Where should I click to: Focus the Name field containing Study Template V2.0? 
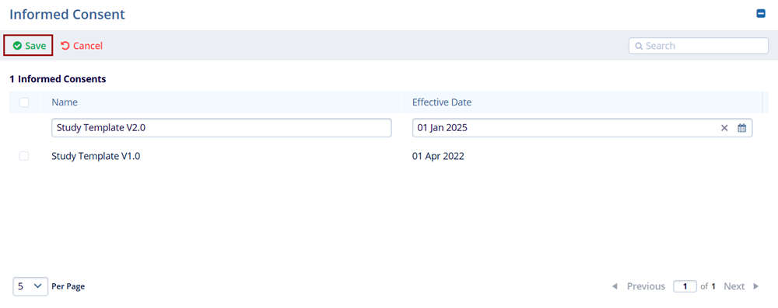click(x=222, y=128)
